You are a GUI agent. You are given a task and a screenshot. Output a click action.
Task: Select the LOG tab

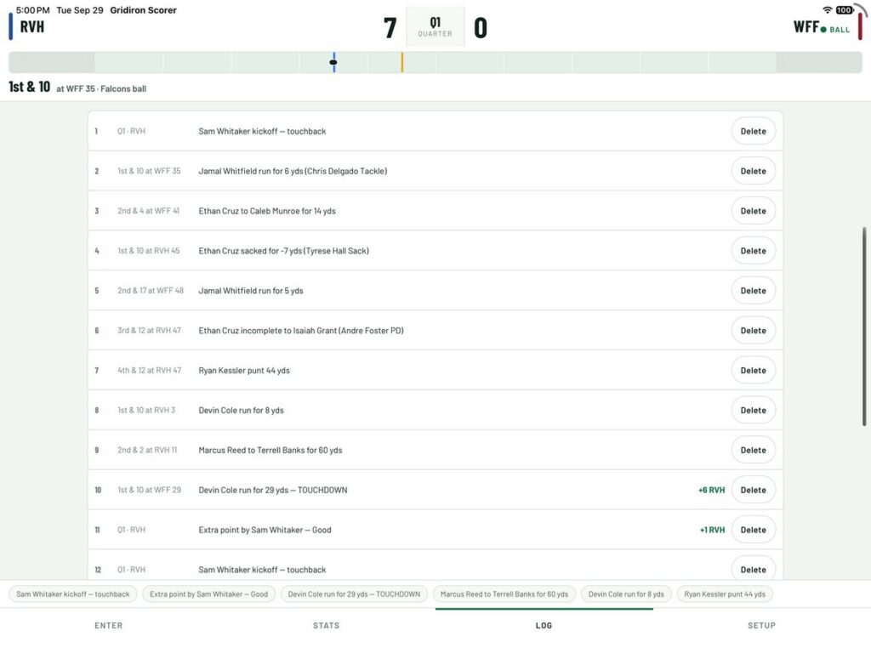click(544, 625)
